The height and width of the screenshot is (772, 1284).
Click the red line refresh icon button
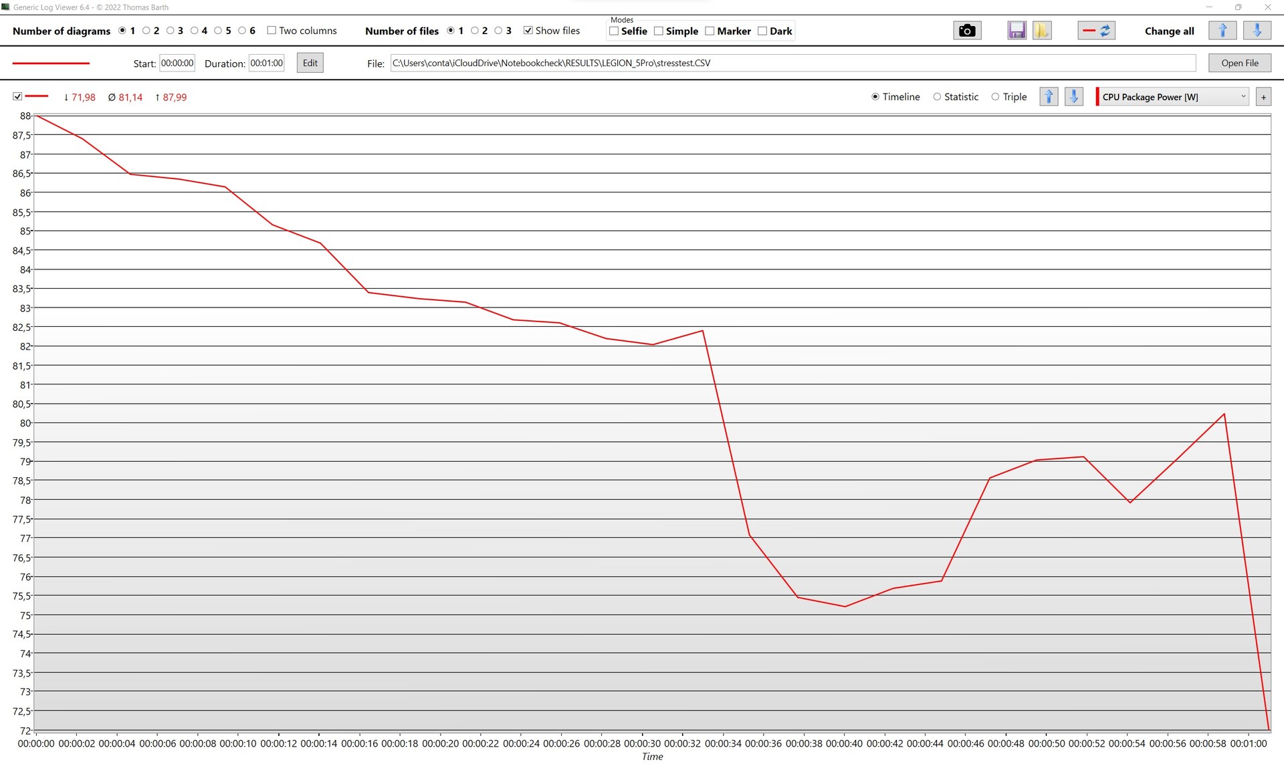1096,31
